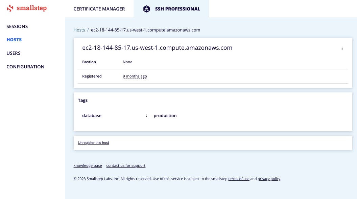Go to Hosts in the sidebar
The width and height of the screenshot is (357, 199).
[14, 40]
